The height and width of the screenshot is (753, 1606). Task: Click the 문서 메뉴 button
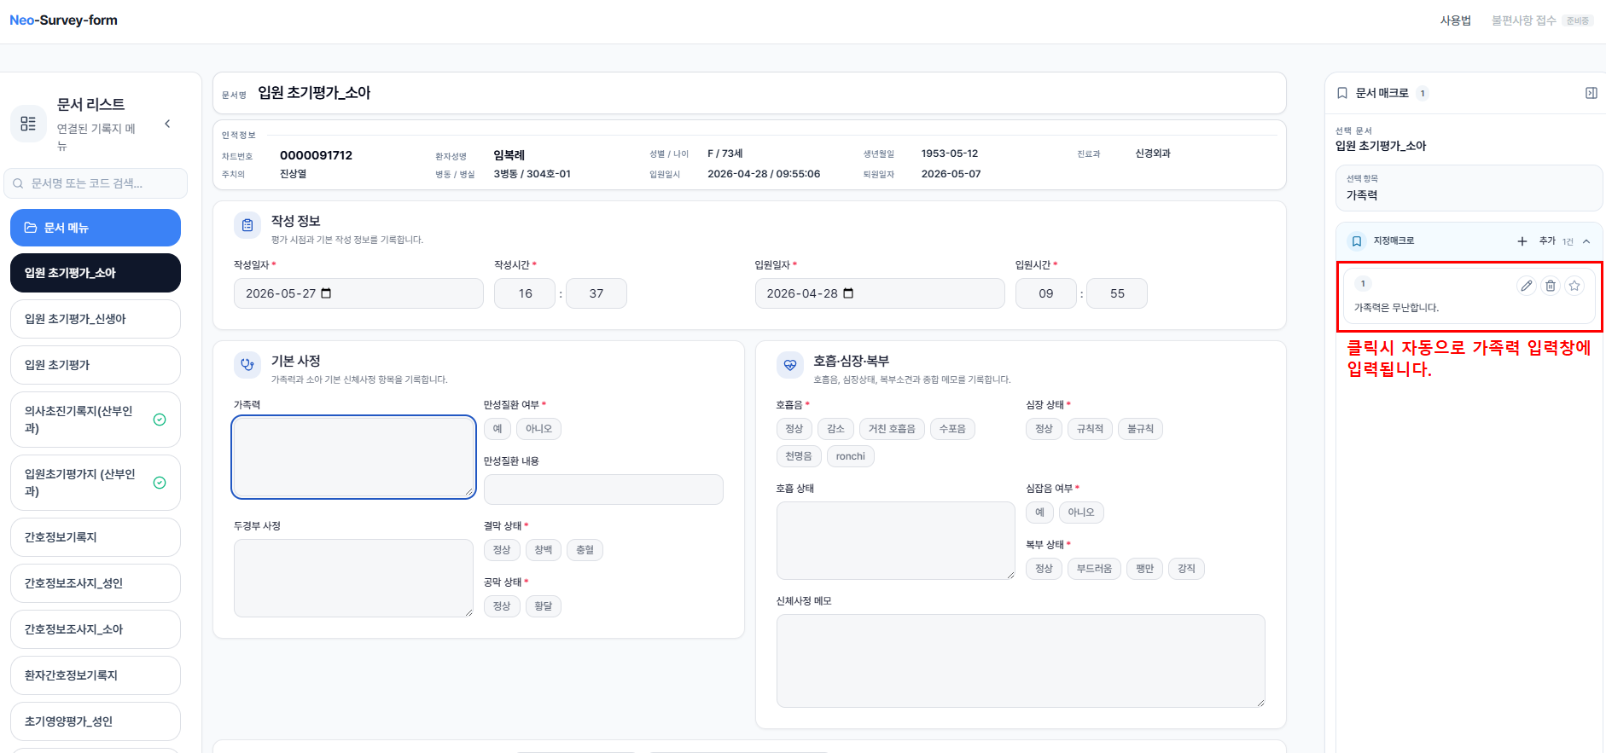tap(96, 228)
